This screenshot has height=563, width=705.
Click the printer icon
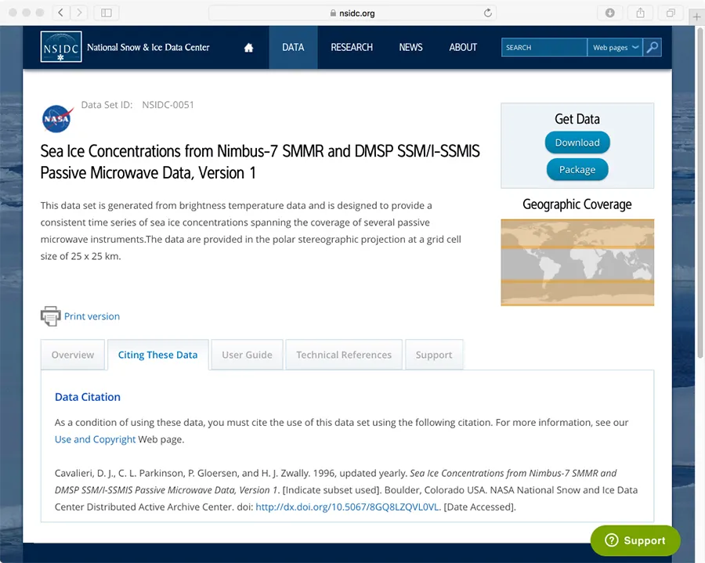[50, 316]
